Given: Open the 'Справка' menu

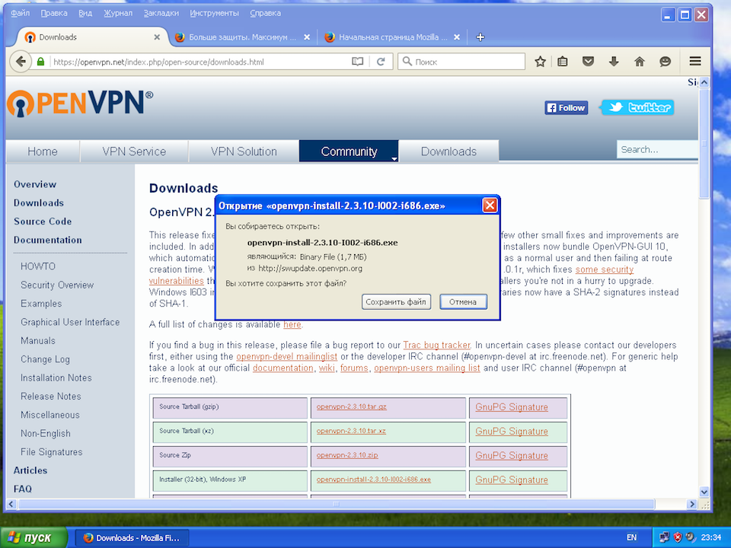Looking at the screenshot, I should pyautogui.click(x=265, y=13).
